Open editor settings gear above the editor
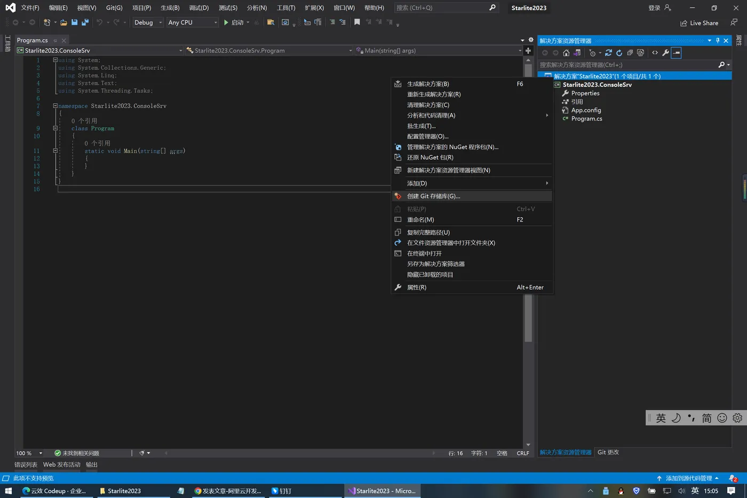This screenshot has width=747, height=498. pos(531,40)
